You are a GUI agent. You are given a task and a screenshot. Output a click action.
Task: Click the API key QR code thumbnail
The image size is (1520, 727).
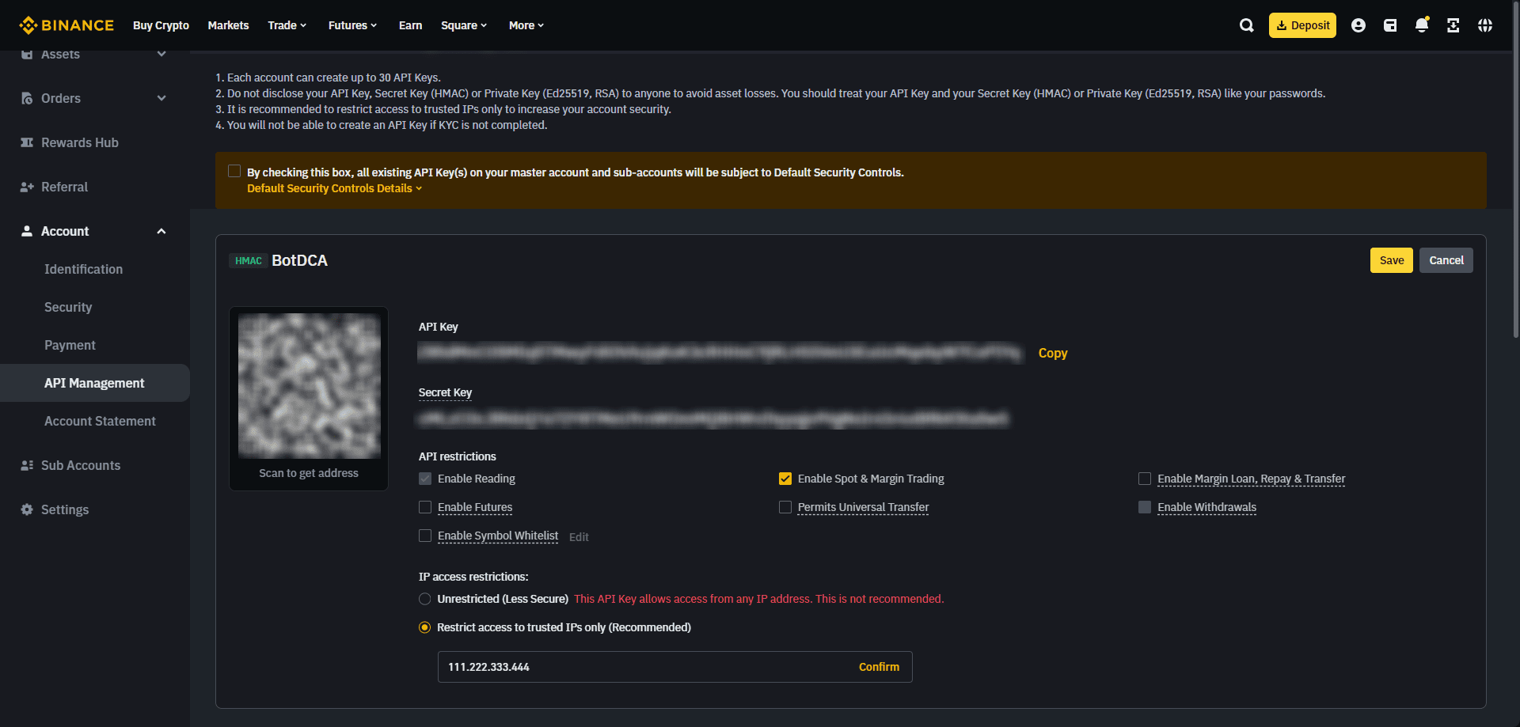(309, 386)
